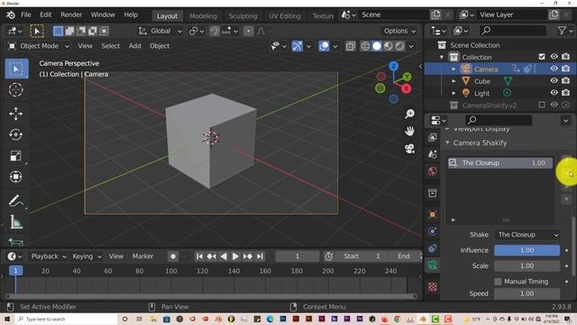Click the Speed value field

[527, 293]
